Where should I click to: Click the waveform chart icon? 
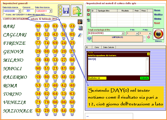[80, 22]
